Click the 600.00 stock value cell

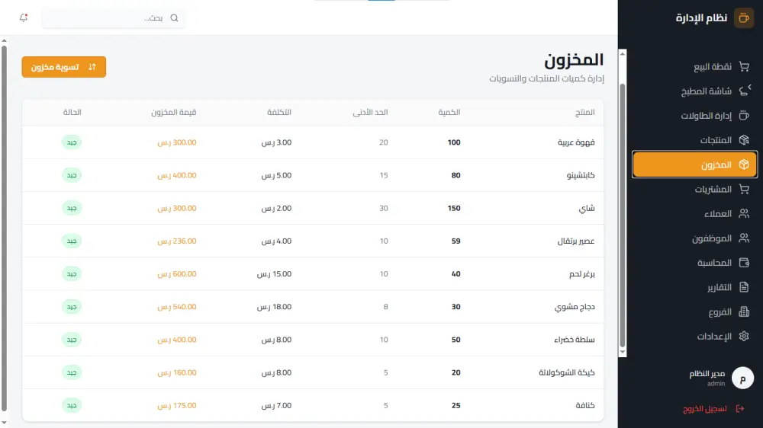click(x=177, y=274)
